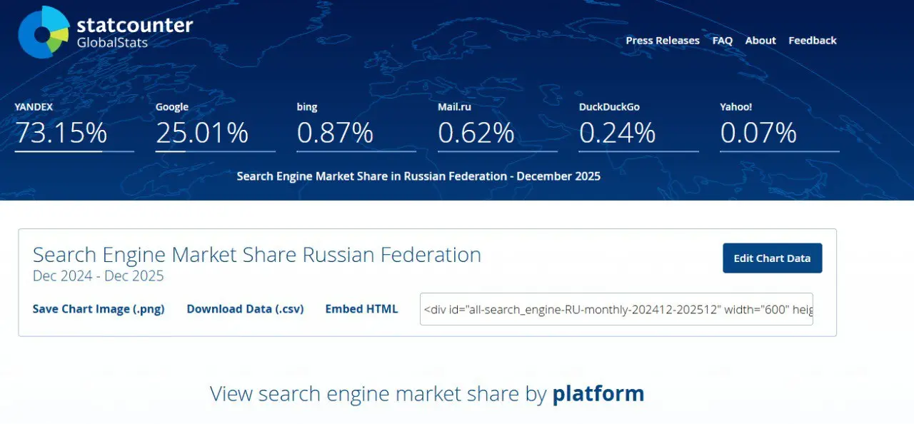The height and width of the screenshot is (424, 914).
Task: Open the FAQ page link
Action: [723, 41]
